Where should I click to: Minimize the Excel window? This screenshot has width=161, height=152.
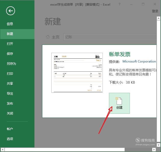pyautogui.click(x=131, y=4)
